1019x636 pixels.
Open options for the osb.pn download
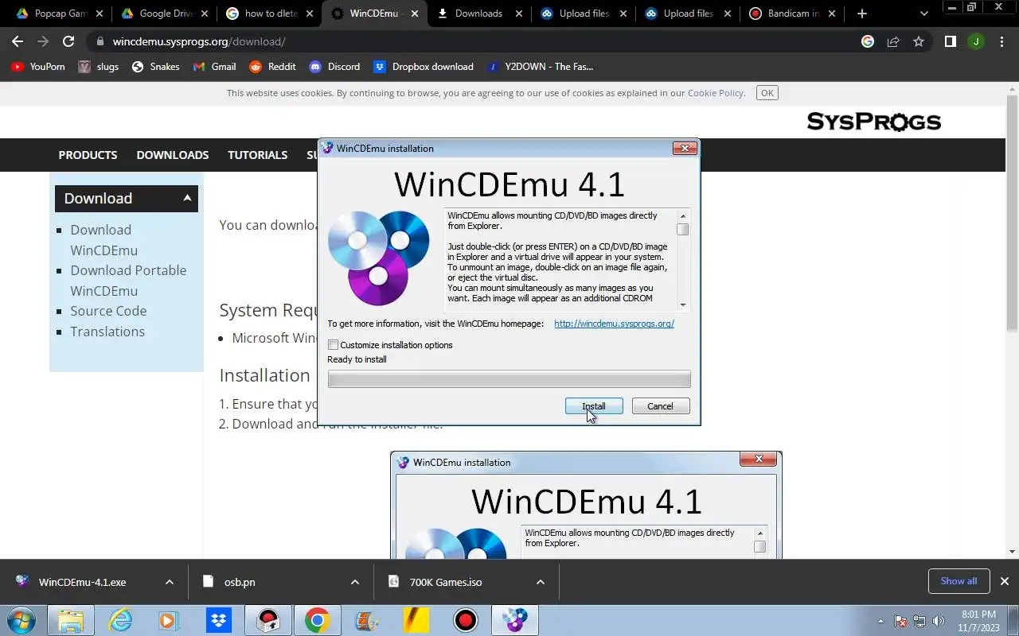pyautogui.click(x=355, y=582)
